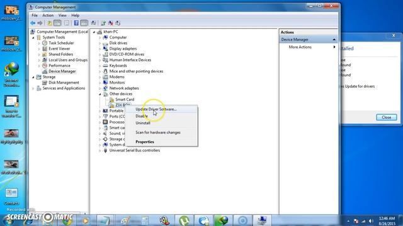This screenshot has width=403, height=226.
Task: Click the Back arrow toolbar icon
Action: 33,23
